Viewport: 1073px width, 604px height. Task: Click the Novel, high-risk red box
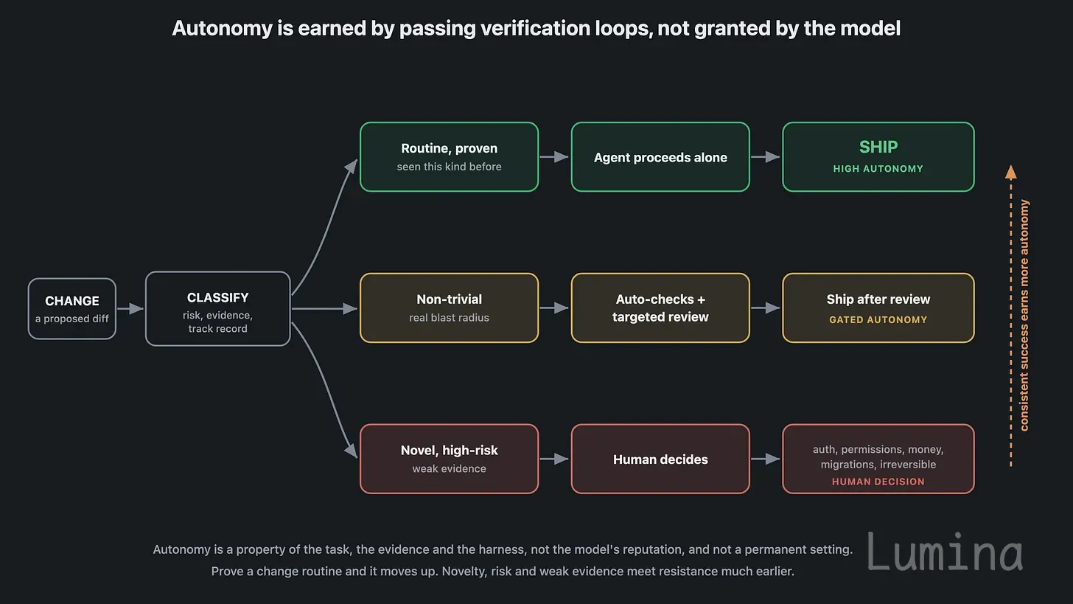450,459
